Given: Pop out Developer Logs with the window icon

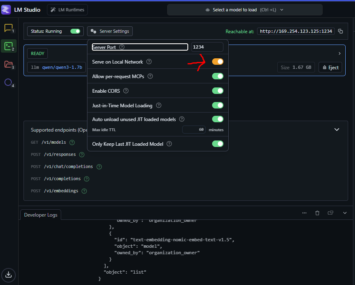Looking at the screenshot, I should click(330, 213).
